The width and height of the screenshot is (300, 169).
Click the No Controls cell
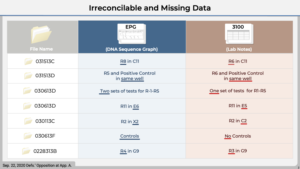click(237, 136)
